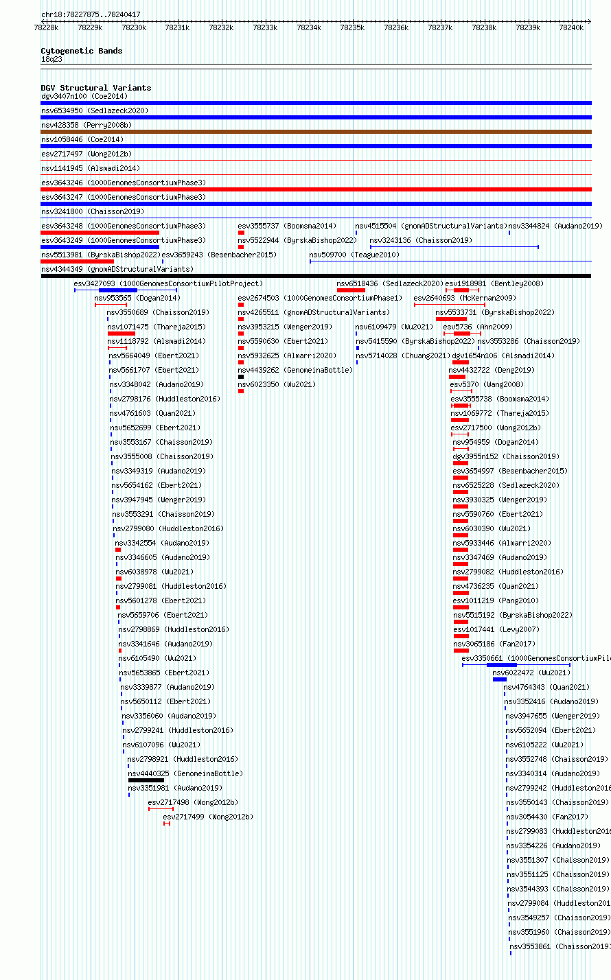Select nsv4515504 (gnomADStructuralVariants) label
The width and height of the screenshot is (611, 980).
tap(431, 226)
